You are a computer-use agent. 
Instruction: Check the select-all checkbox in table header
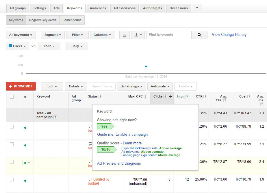(12, 97)
